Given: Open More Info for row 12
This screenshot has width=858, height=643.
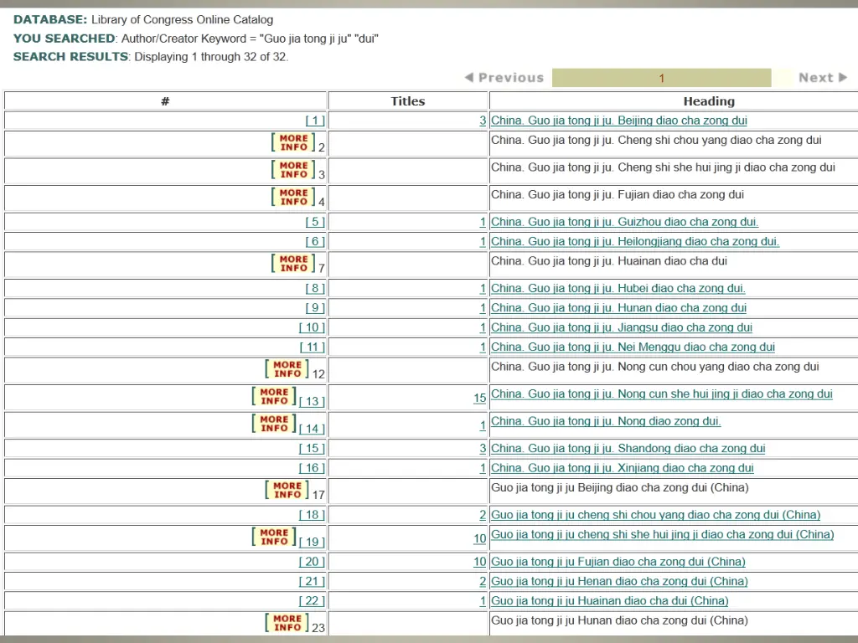Looking at the screenshot, I should pos(287,369).
